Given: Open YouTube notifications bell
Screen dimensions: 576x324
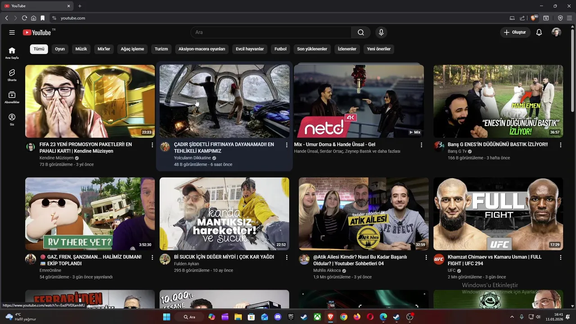Looking at the screenshot, I should (539, 32).
